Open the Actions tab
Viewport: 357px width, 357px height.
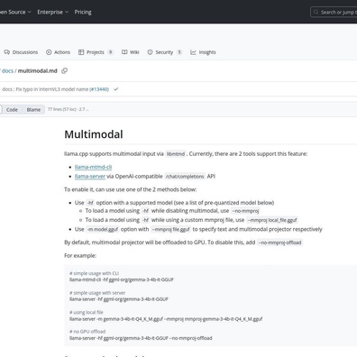click(x=58, y=52)
